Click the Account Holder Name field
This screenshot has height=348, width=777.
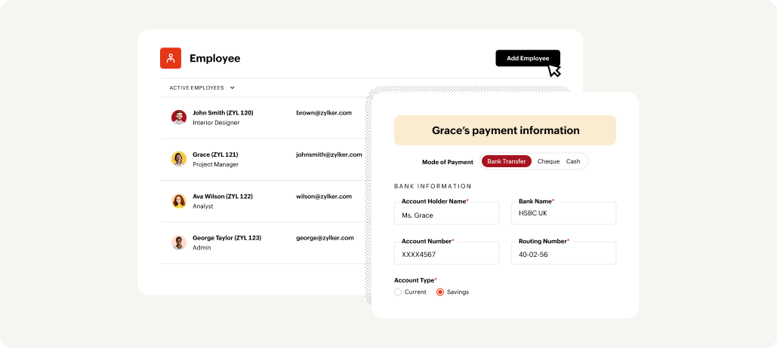pyautogui.click(x=446, y=213)
